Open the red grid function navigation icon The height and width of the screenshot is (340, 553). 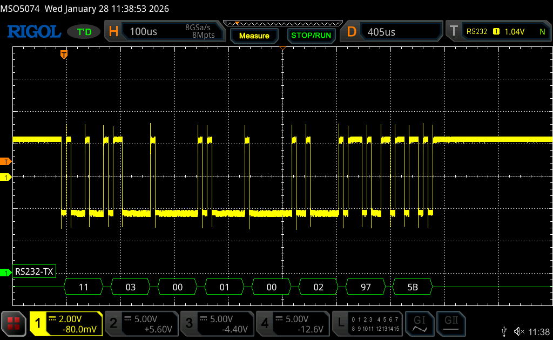pos(14,324)
